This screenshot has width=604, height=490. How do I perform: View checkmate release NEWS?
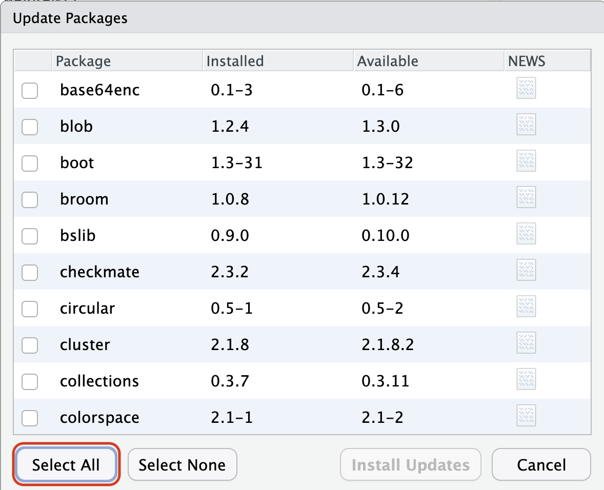526,270
